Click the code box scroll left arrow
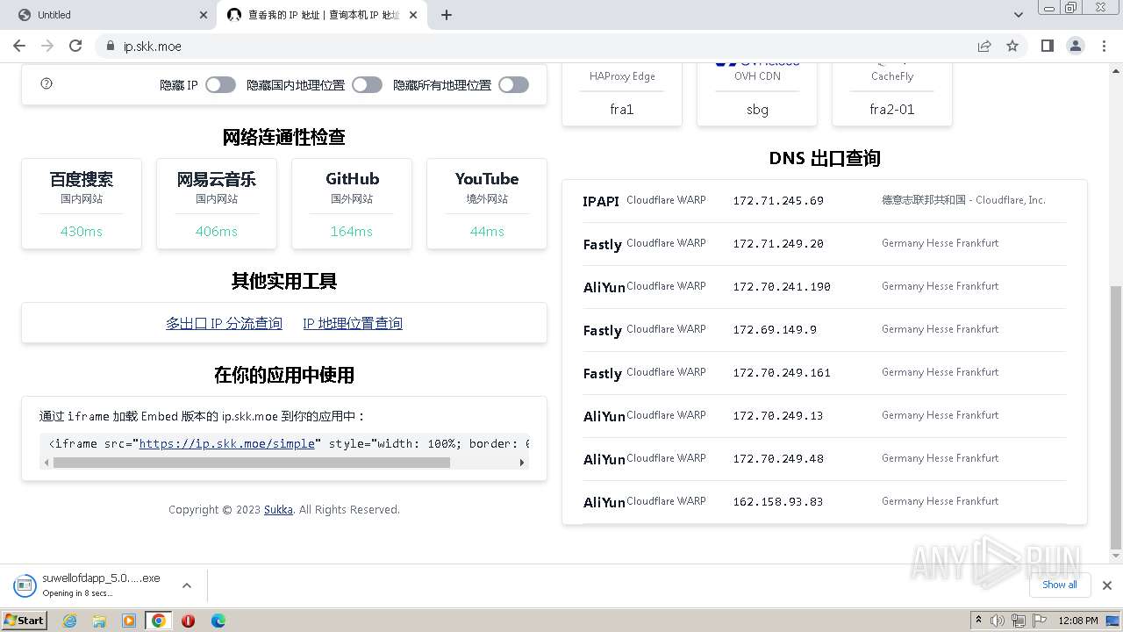 (46, 463)
